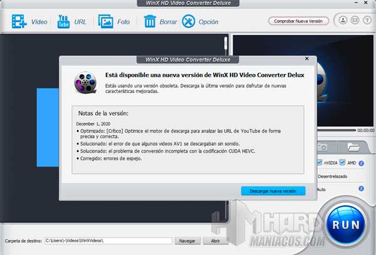Open the Opción settings icon
The image size is (376, 255).
pyautogui.click(x=189, y=21)
